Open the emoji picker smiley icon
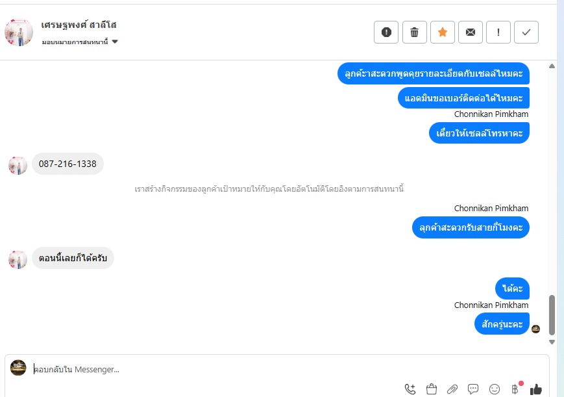 tap(494, 389)
